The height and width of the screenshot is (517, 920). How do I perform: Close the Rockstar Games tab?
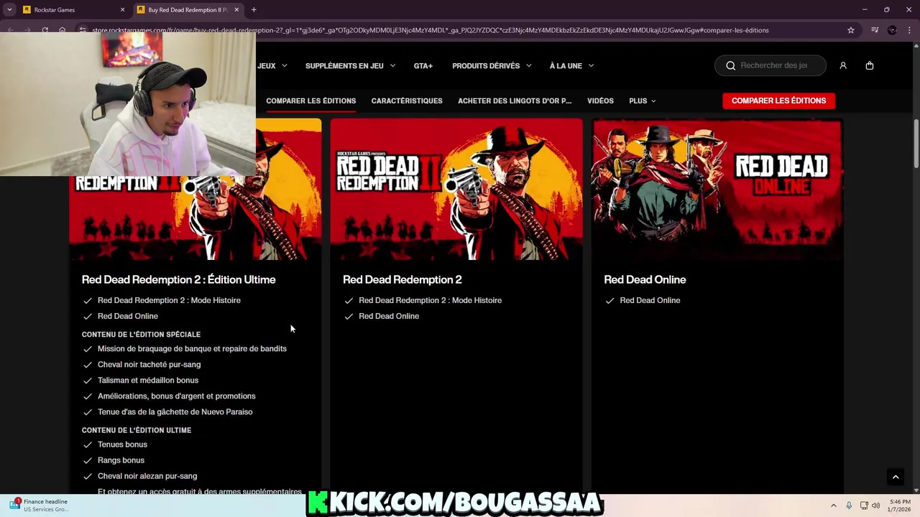coord(122,10)
